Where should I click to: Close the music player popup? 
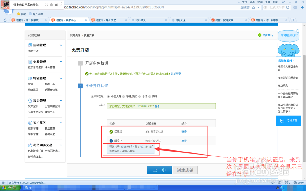(x=62, y=2)
